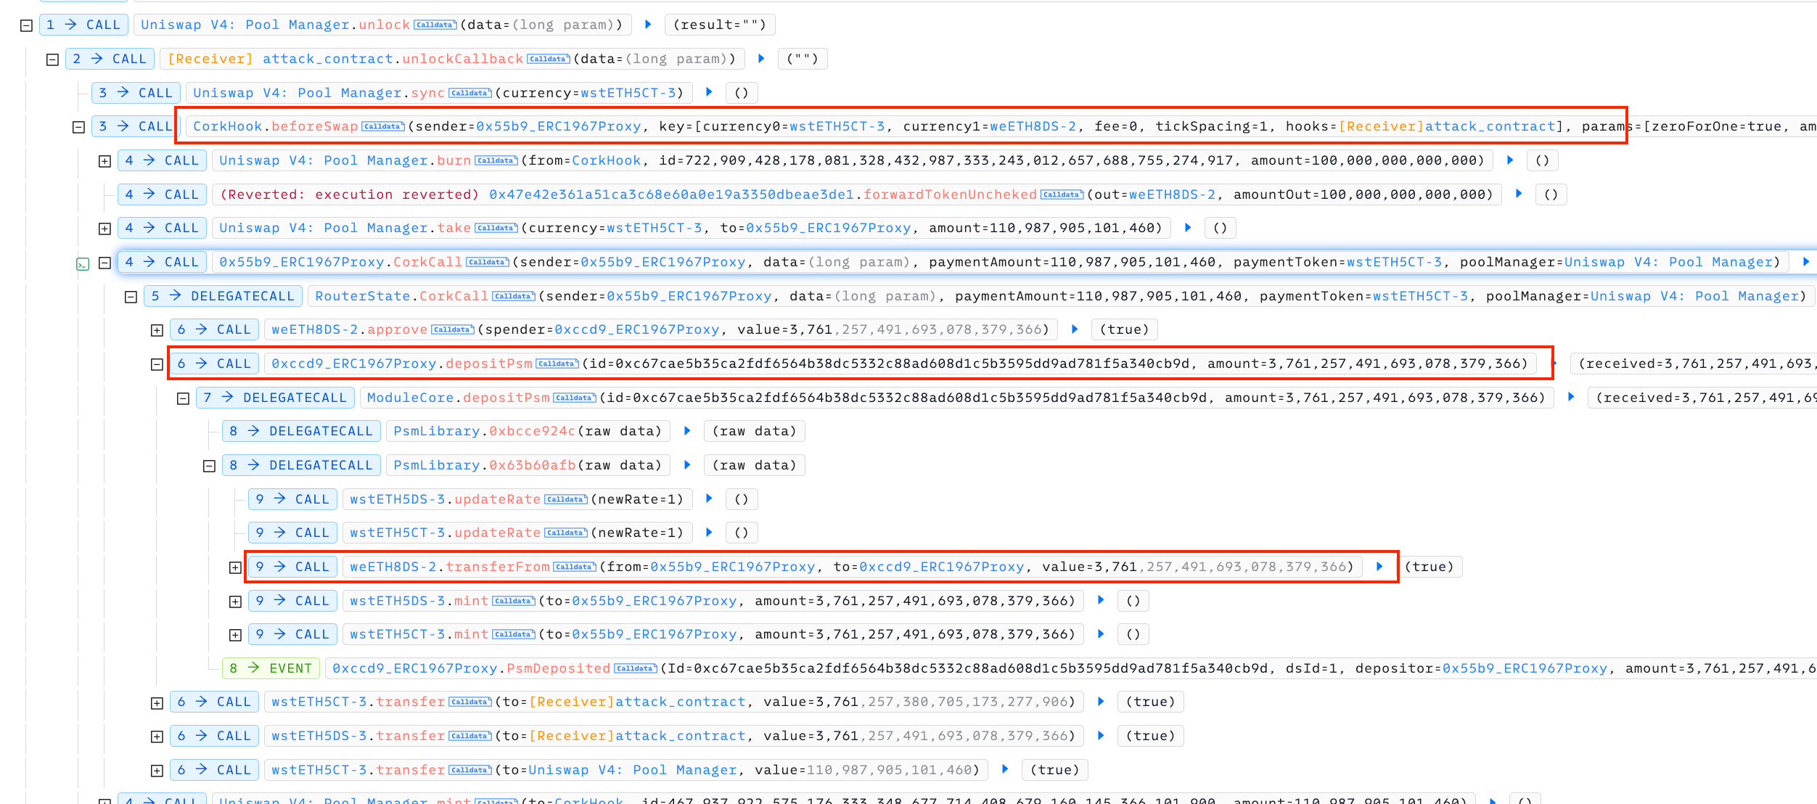
Task: Select the 'Reverted: execution reverted' text
Action: (x=350, y=194)
